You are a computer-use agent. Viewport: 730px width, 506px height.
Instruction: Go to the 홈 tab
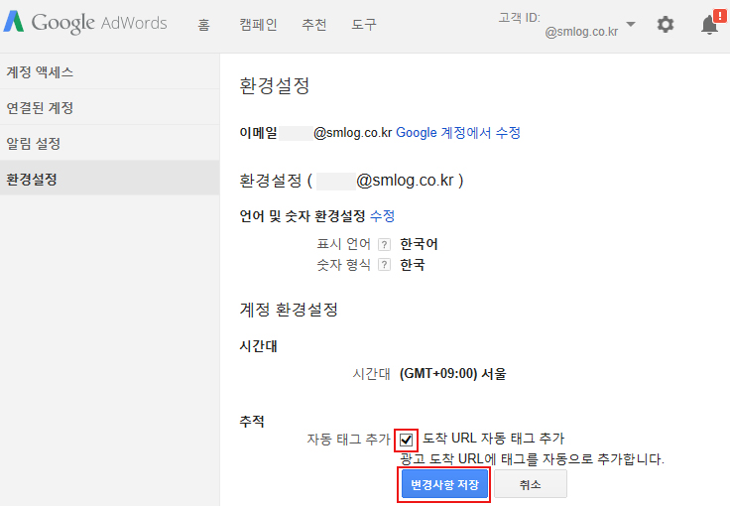tap(203, 24)
